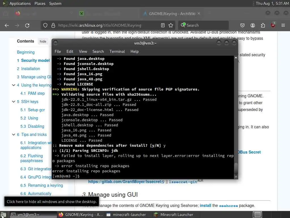
Task: Click the clock showing Thu Aug 1
Action: 272,3
